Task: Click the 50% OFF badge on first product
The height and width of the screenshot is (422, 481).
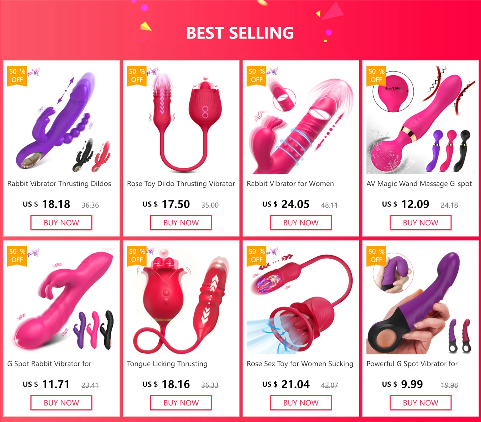Action: pos(17,76)
